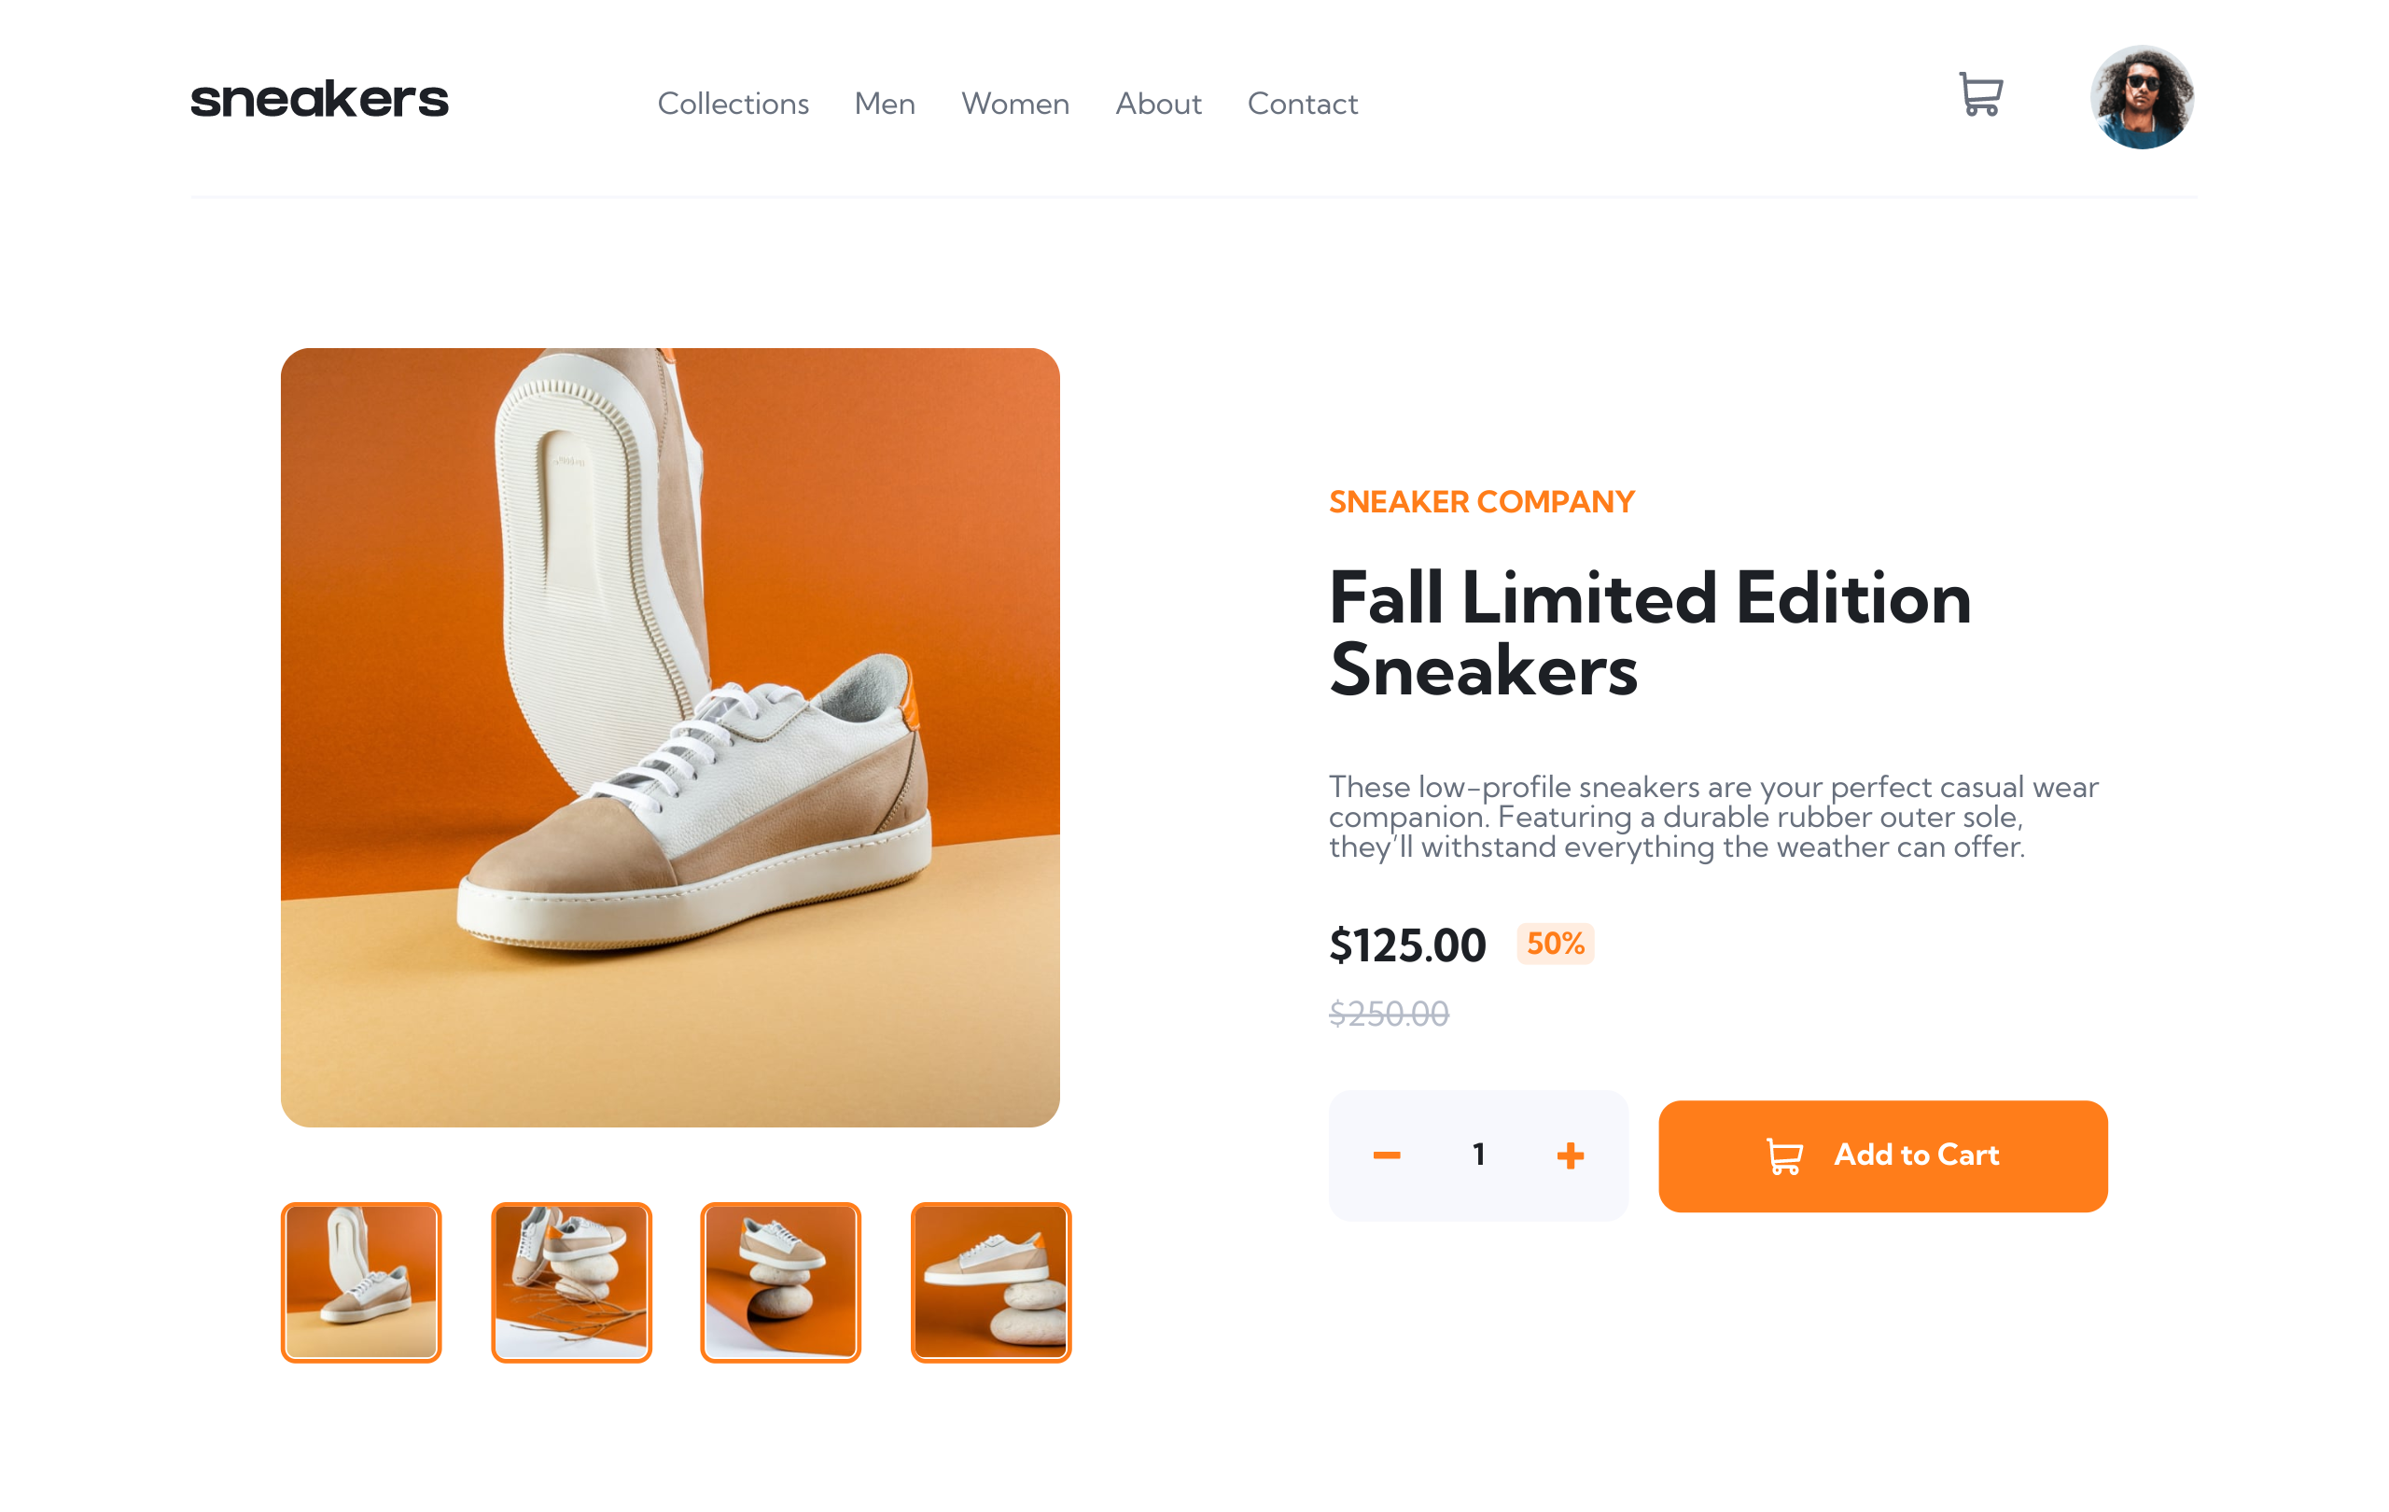Viewport: 2389px width, 1512px height.
Task: Open the About link
Action: (1158, 104)
